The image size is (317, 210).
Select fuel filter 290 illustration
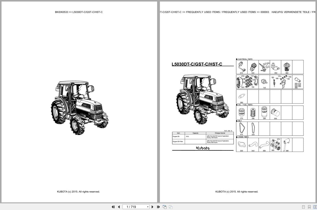tap(264, 112)
